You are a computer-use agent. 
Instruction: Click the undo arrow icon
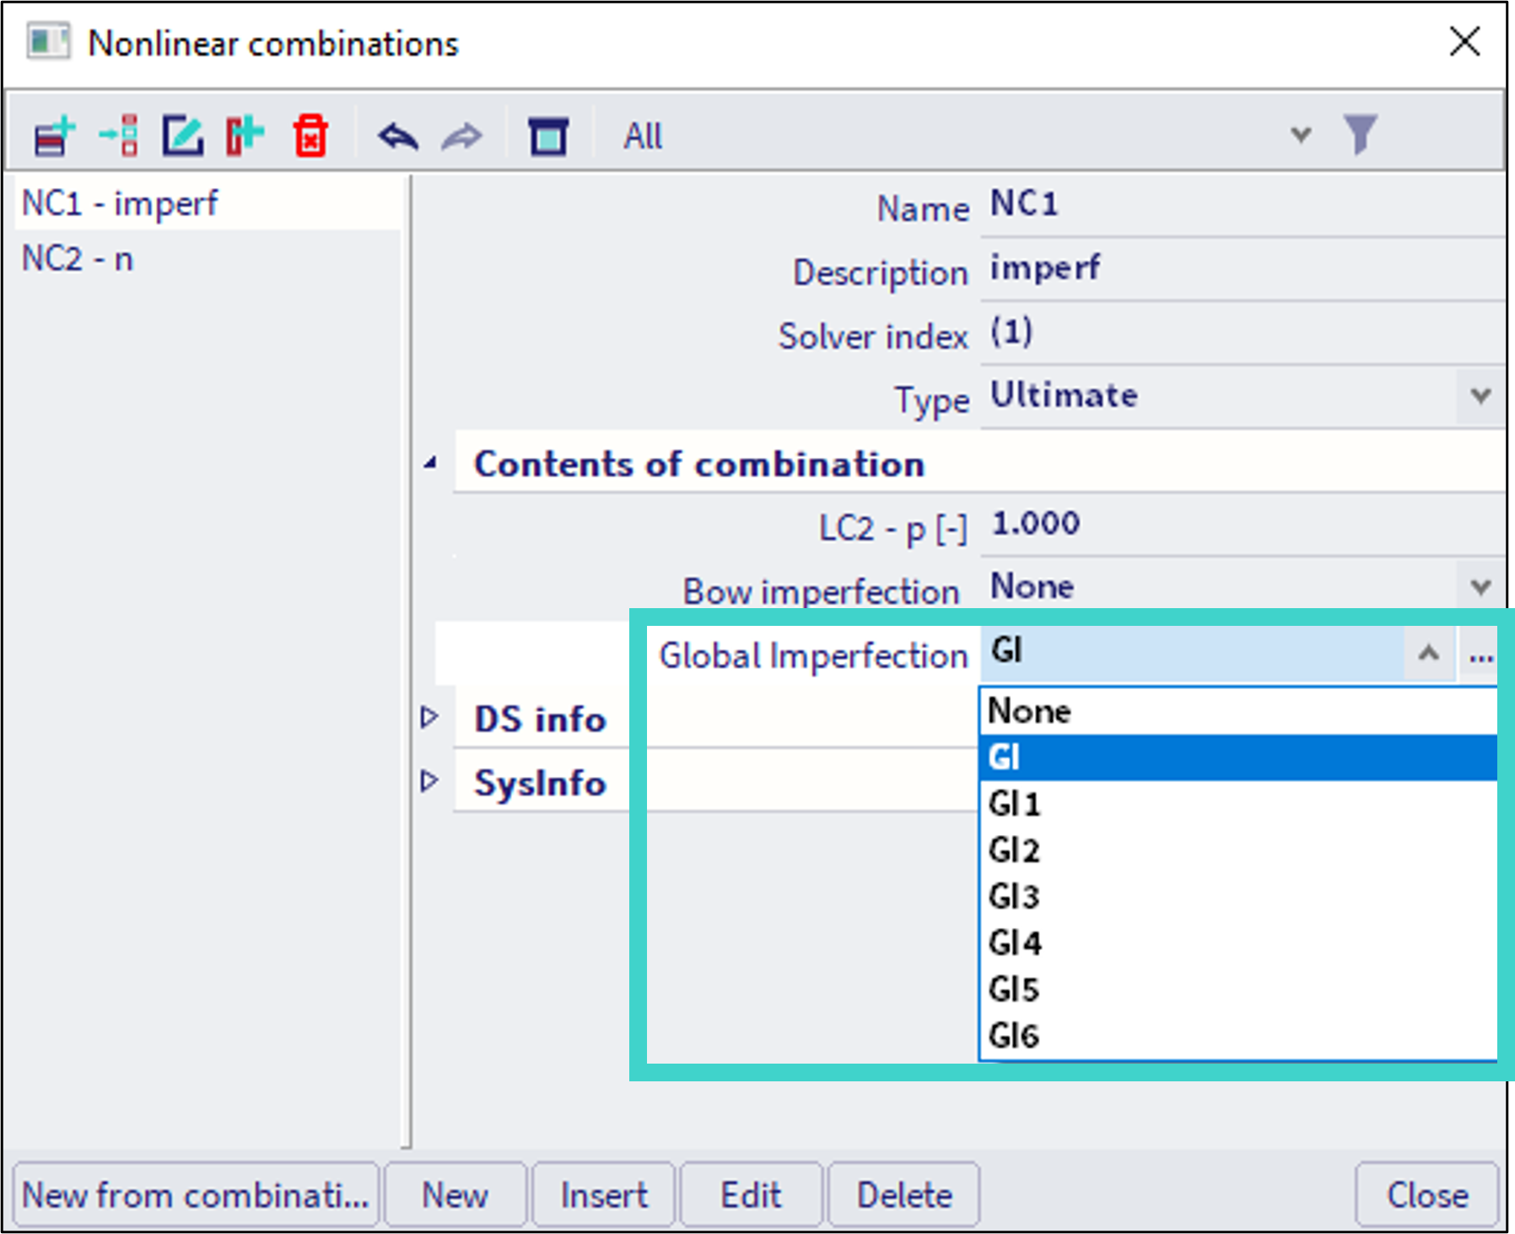[x=397, y=136]
